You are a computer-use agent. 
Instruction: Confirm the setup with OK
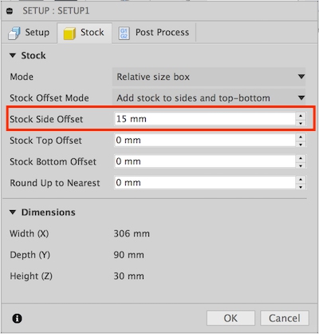pyautogui.click(x=230, y=318)
